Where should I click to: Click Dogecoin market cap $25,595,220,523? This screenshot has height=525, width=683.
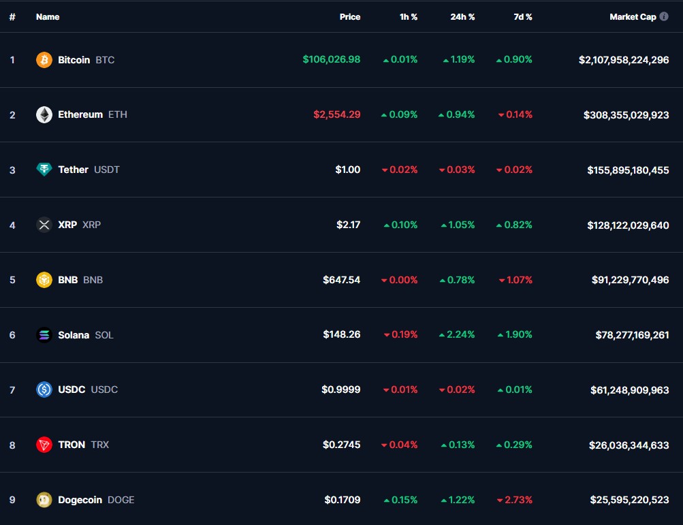pos(629,500)
